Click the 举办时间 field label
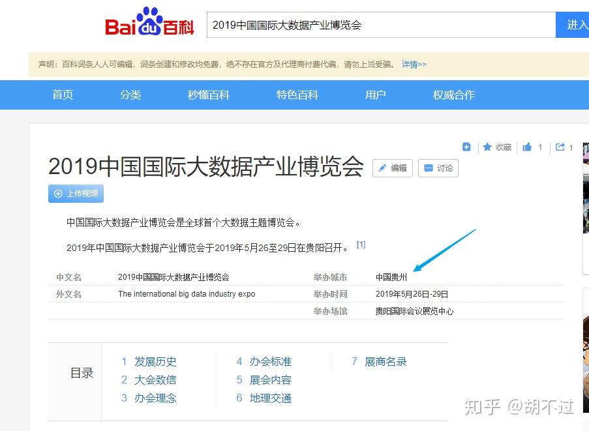The height and width of the screenshot is (431, 589). (330, 294)
